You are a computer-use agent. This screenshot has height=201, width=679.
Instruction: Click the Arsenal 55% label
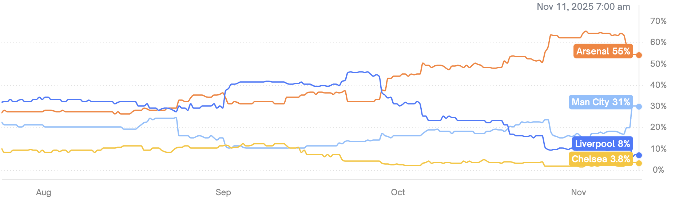pos(603,51)
